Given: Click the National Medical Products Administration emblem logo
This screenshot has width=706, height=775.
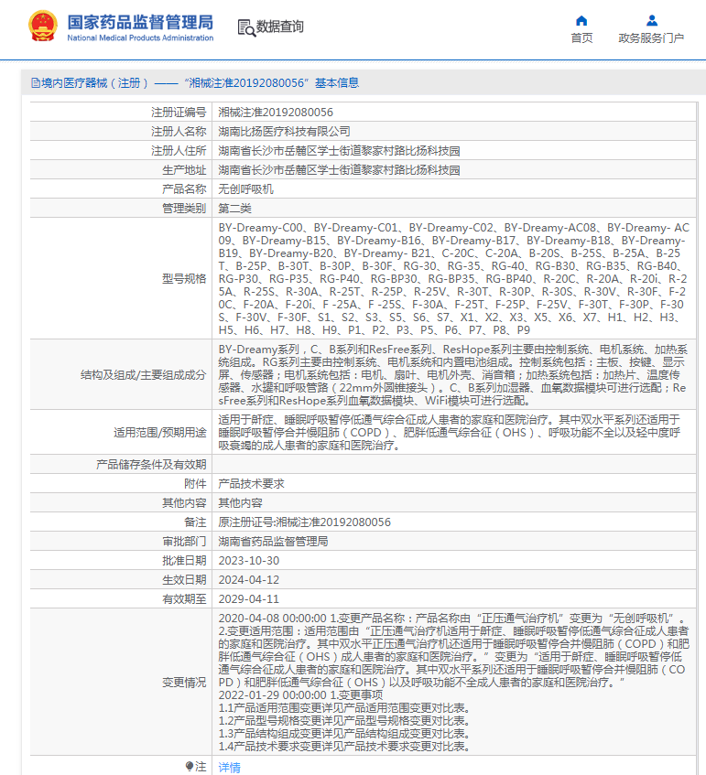Looking at the screenshot, I should [41, 27].
